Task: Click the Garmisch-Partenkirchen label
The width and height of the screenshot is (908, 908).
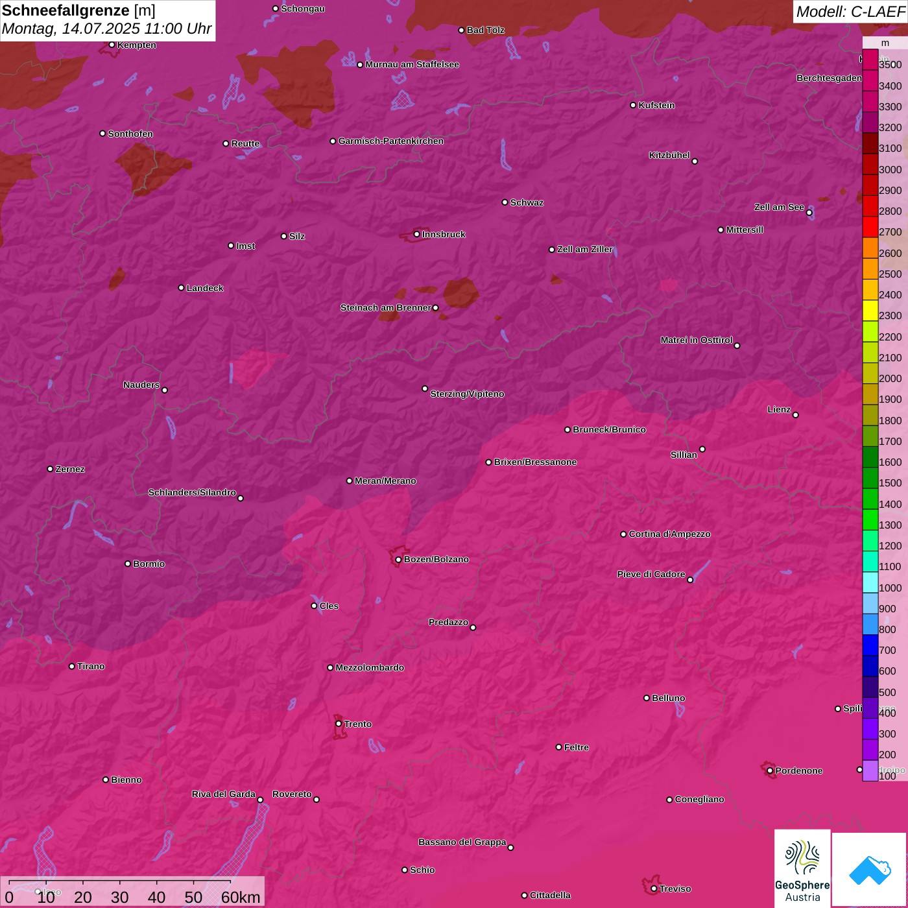Action: pos(391,141)
